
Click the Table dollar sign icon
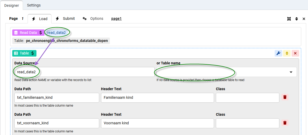click(33, 53)
